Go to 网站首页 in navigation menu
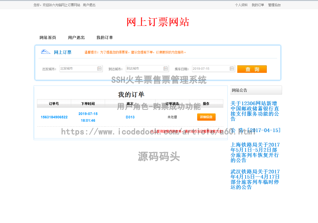Viewport: 318px width, 223px height. tap(48, 38)
